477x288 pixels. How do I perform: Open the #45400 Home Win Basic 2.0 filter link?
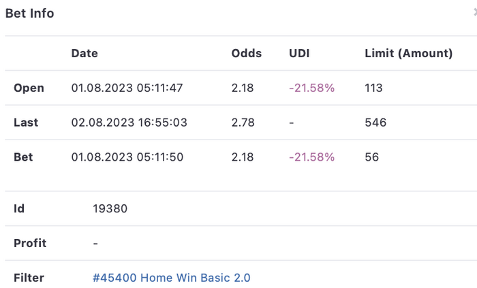pyautogui.click(x=171, y=278)
